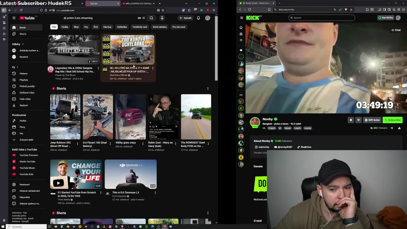
Task: Open first Shorts section options menu
Action: (208, 88)
